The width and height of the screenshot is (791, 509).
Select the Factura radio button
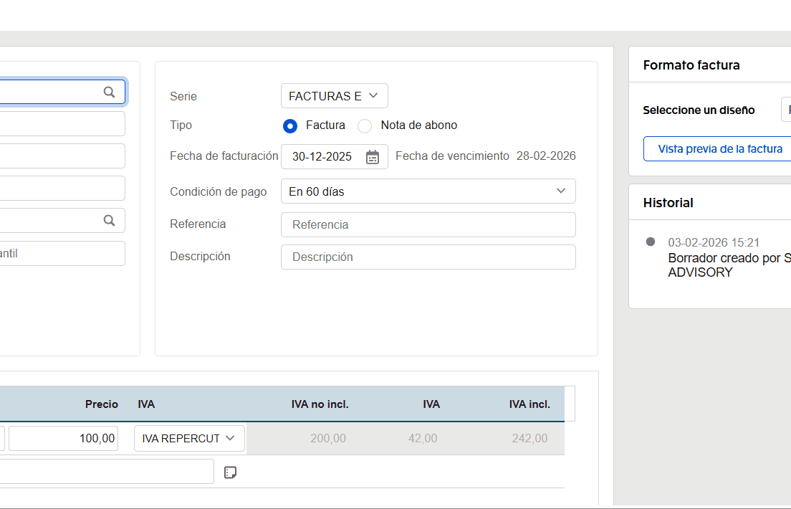click(x=290, y=126)
